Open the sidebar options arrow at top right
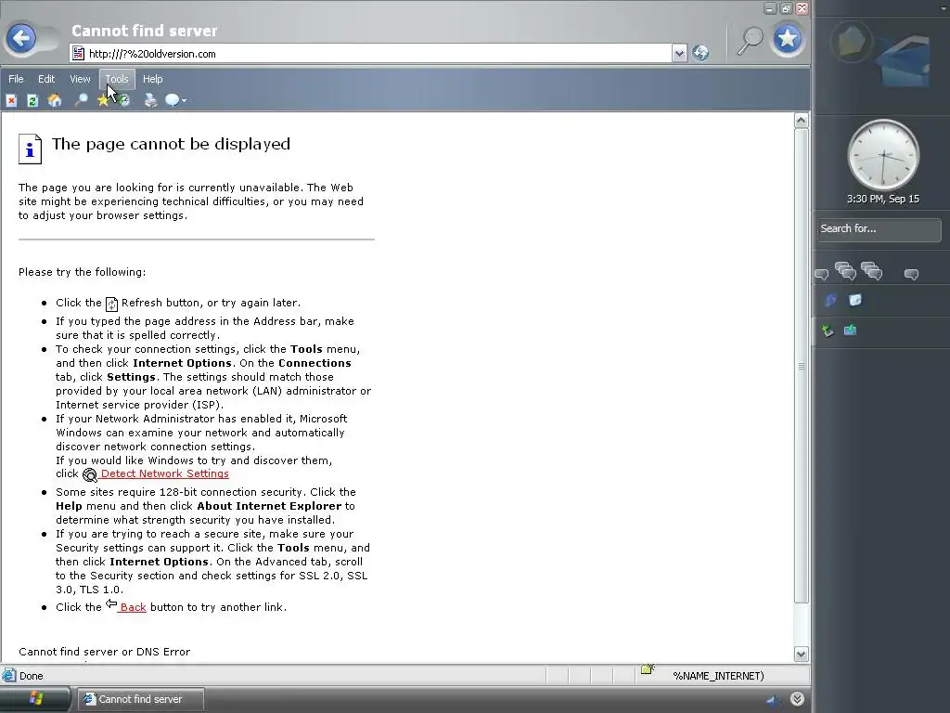This screenshot has height=713, width=950. pyautogui.click(x=944, y=8)
